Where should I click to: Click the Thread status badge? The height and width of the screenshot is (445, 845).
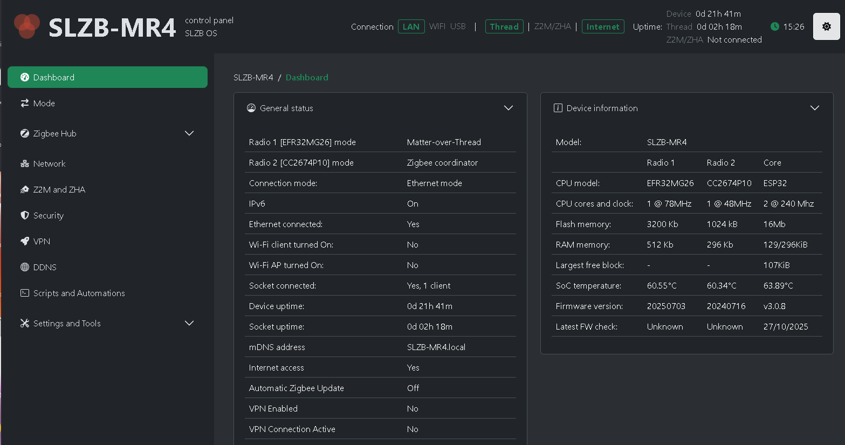[x=504, y=26]
